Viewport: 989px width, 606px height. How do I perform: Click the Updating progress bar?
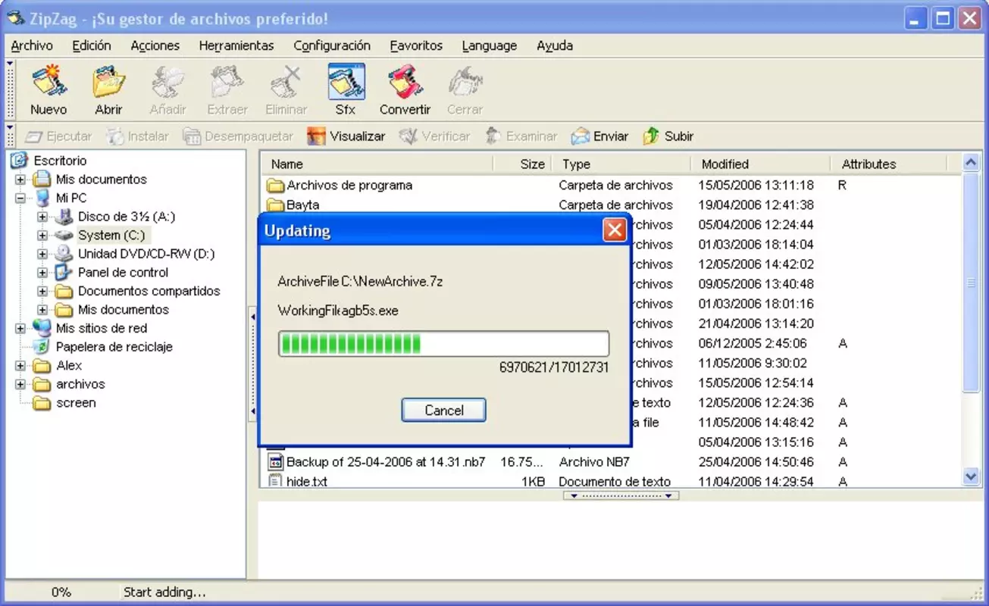443,343
